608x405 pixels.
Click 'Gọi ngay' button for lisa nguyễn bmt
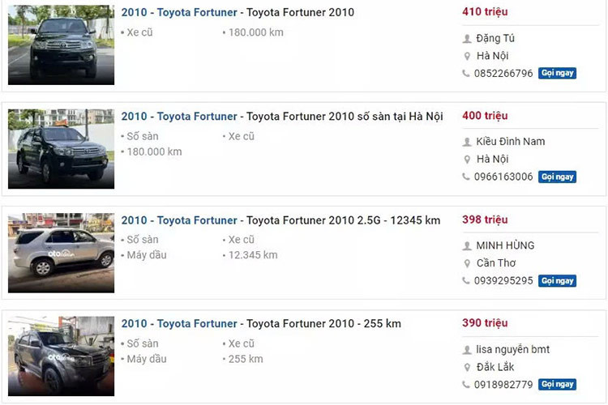557,385
